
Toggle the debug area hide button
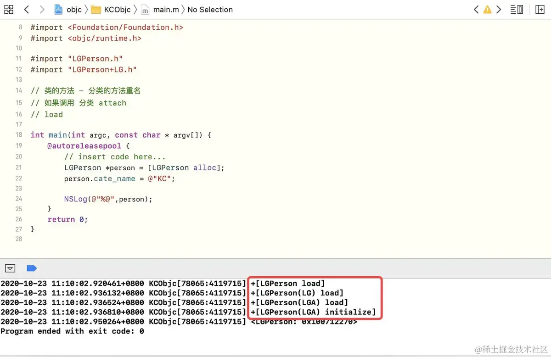coord(10,268)
